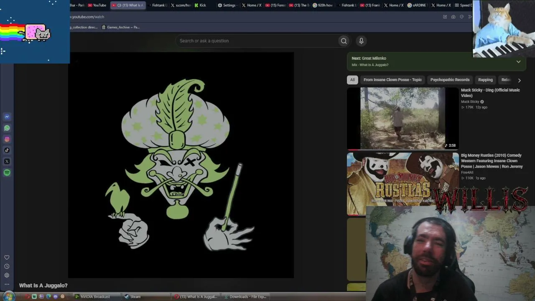Click the Windows Start orb
This screenshot has height=301, width=535.
tap(9, 296)
